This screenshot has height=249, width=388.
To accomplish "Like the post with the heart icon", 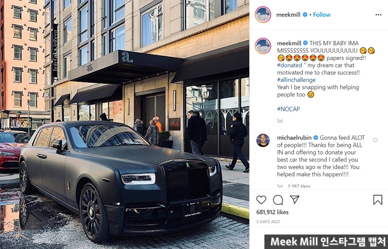I will point(261,200).
